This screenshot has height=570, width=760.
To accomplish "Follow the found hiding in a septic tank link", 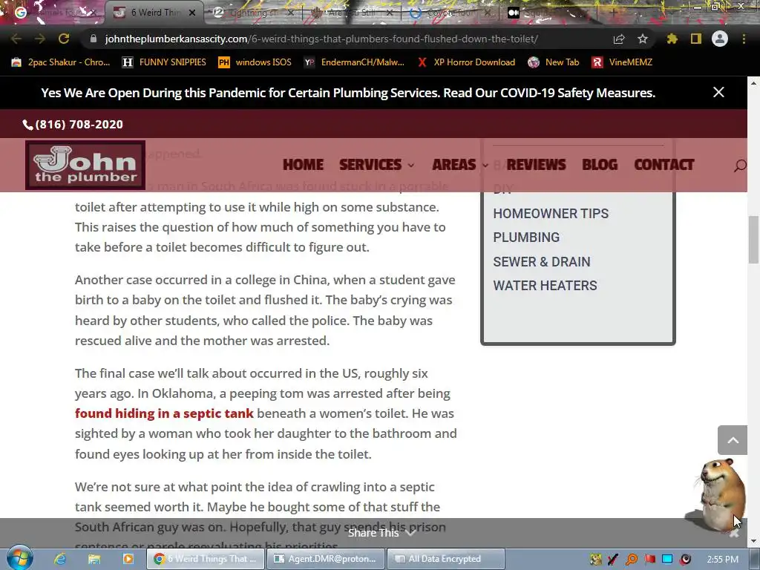I will coord(164,413).
